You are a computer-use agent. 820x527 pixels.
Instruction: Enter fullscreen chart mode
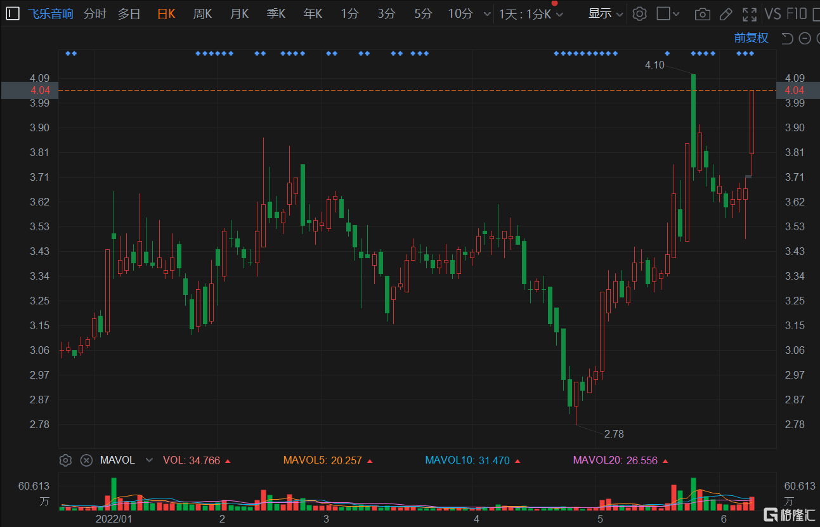tap(750, 14)
